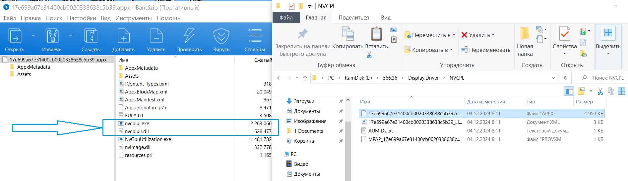Click the Новая папка icon
628x181 pixels.
(525, 34)
